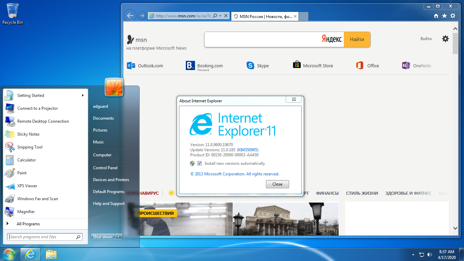Toggle Install new versions automatically checkbox
The height and width of the screenshot is (261, 464).
(x=199, y=163)
